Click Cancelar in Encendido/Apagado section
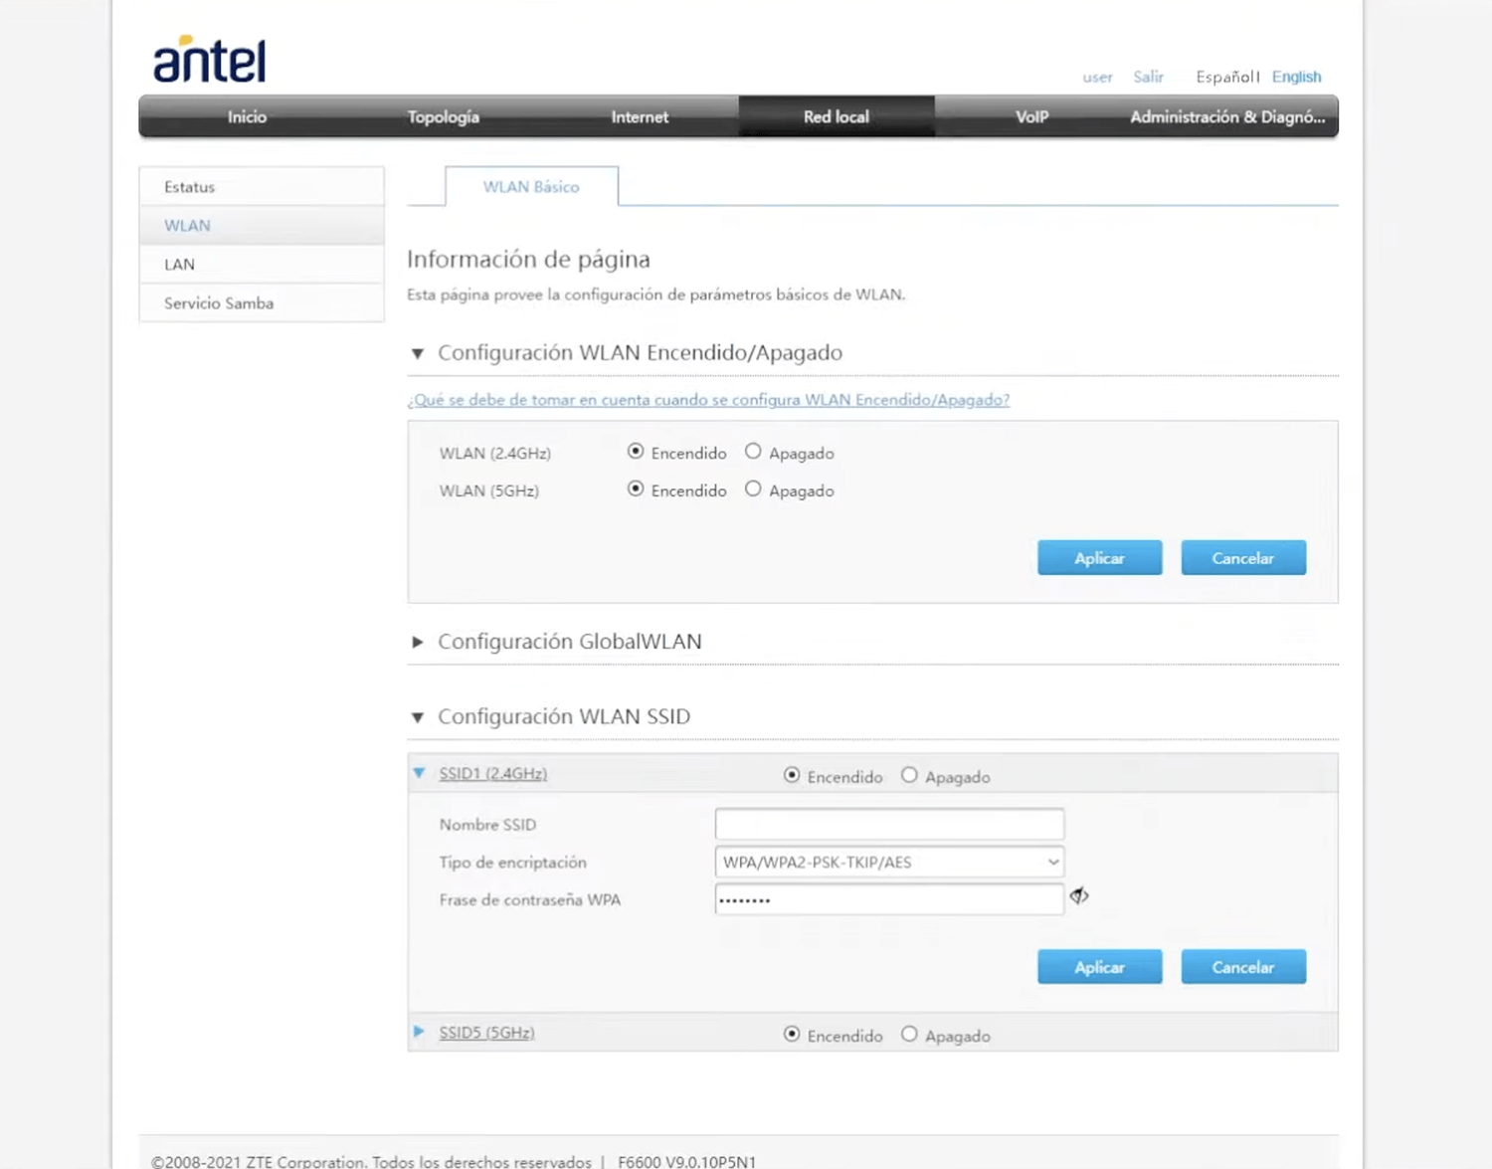1492x1169 pixels. (x=1242, y=558)
